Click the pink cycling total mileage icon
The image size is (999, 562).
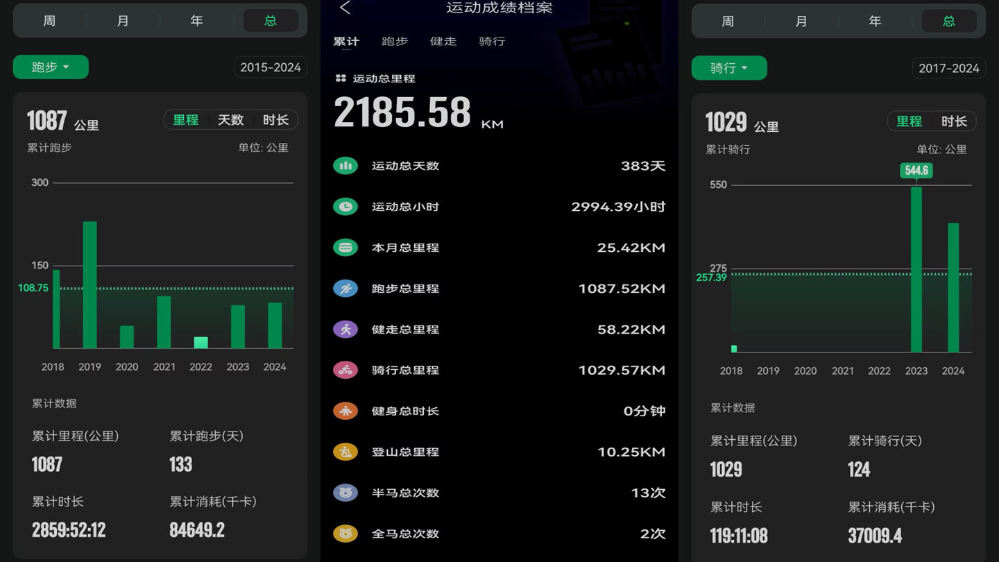tap(345, 371)
